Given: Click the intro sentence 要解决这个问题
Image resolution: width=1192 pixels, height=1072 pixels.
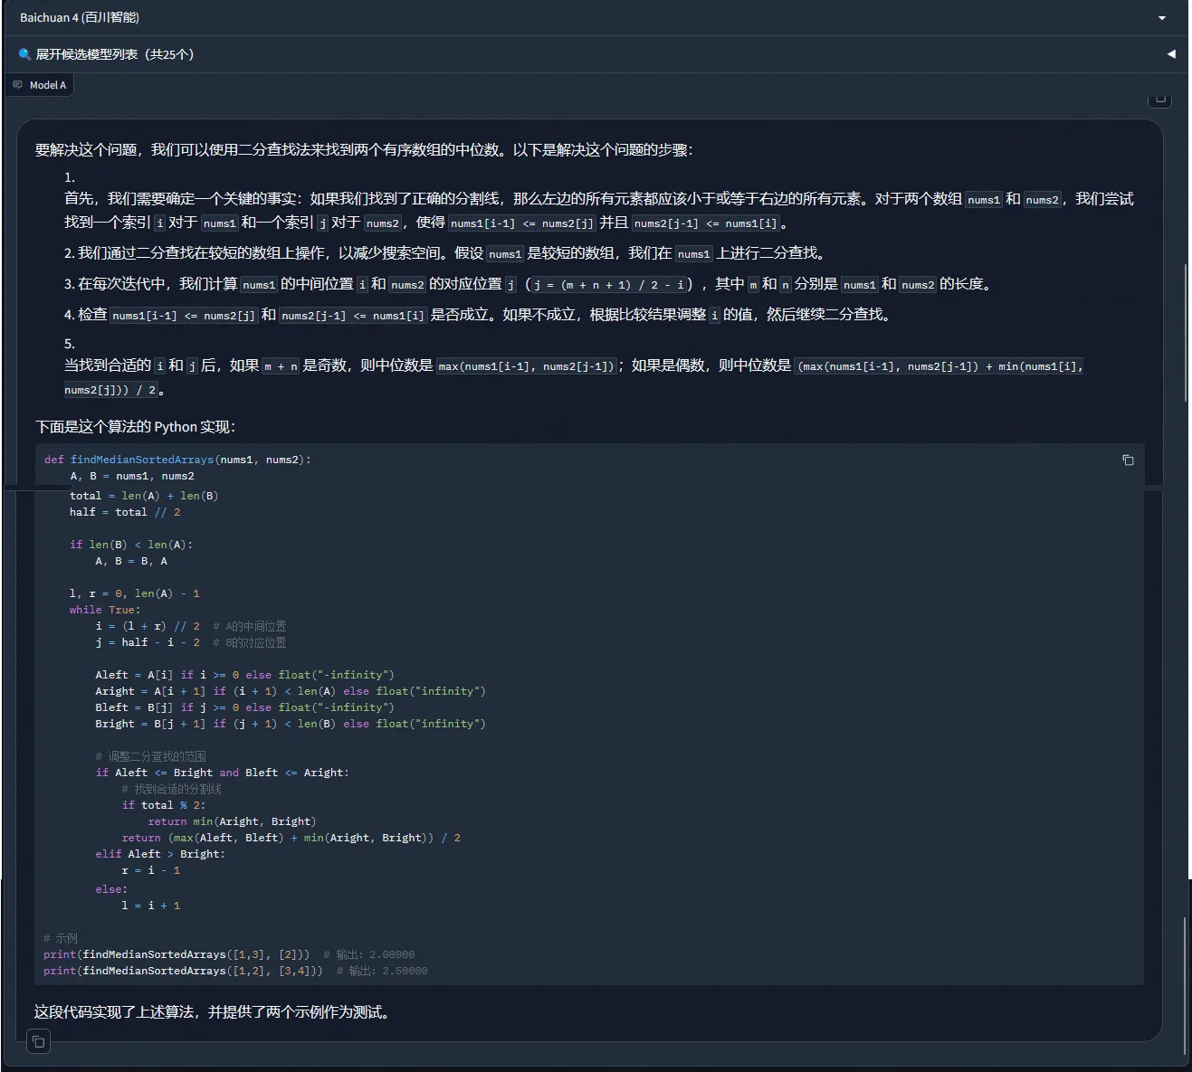Looking at the screenshot, I should (x=364, y=150).
